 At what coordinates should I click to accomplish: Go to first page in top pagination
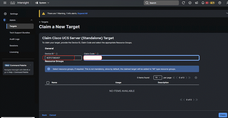click(x=174, y=78)
